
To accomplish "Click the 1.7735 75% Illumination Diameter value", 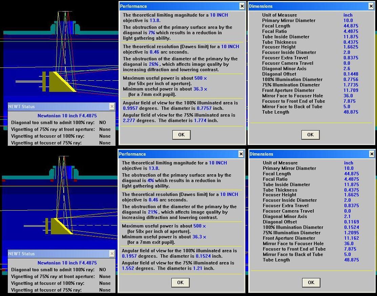I will [x=351, y=85].
